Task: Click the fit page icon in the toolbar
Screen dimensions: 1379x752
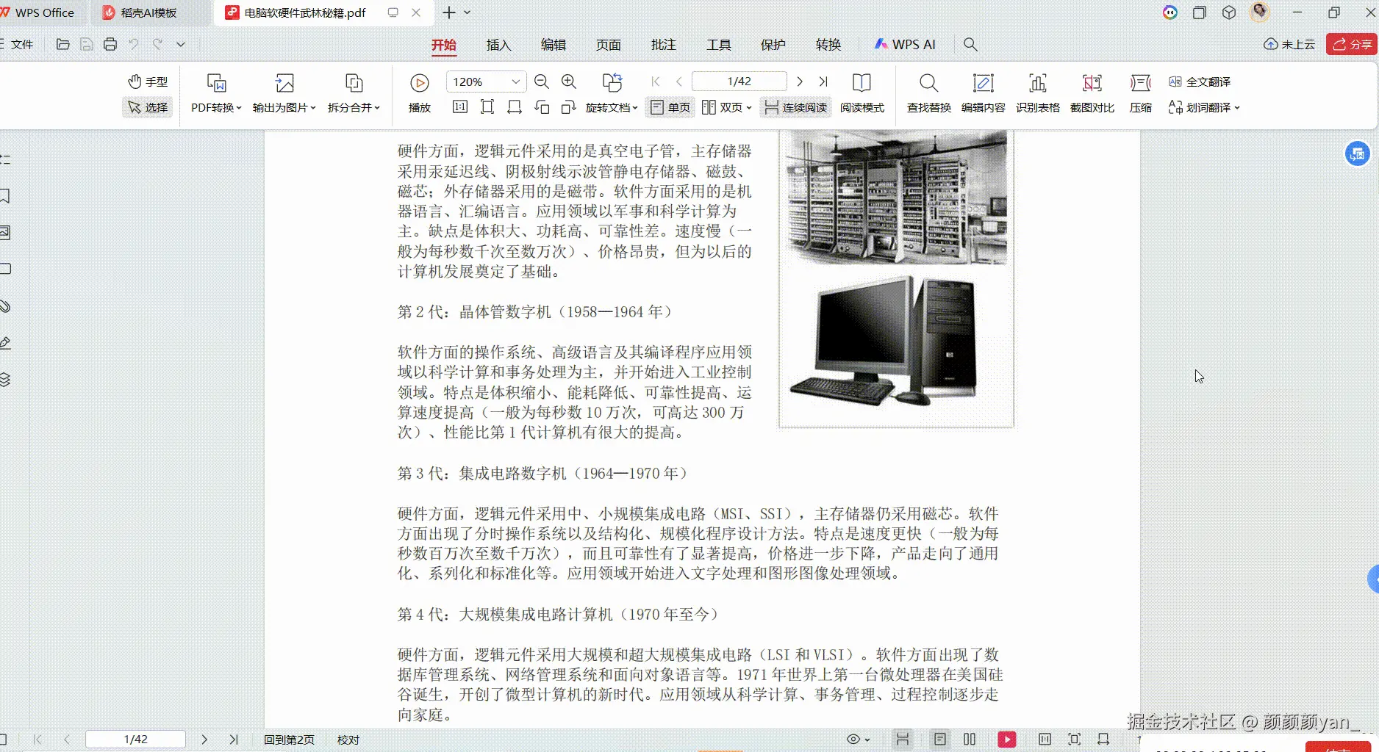Action: 487,107
